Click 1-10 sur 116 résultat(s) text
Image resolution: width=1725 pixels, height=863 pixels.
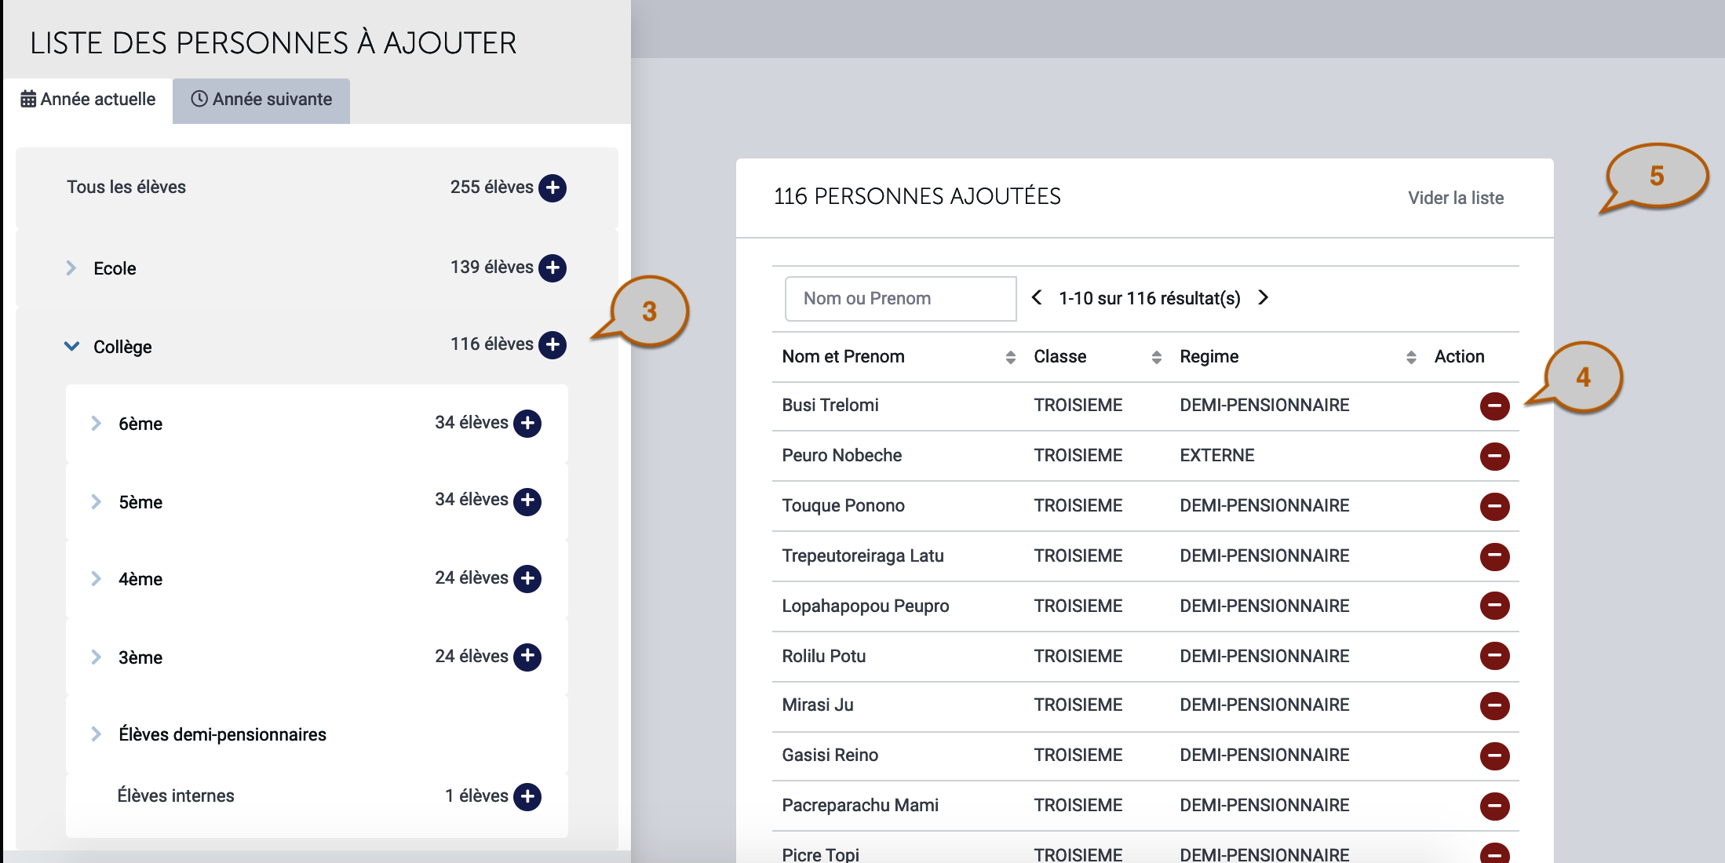click(x=1150, y=298)
